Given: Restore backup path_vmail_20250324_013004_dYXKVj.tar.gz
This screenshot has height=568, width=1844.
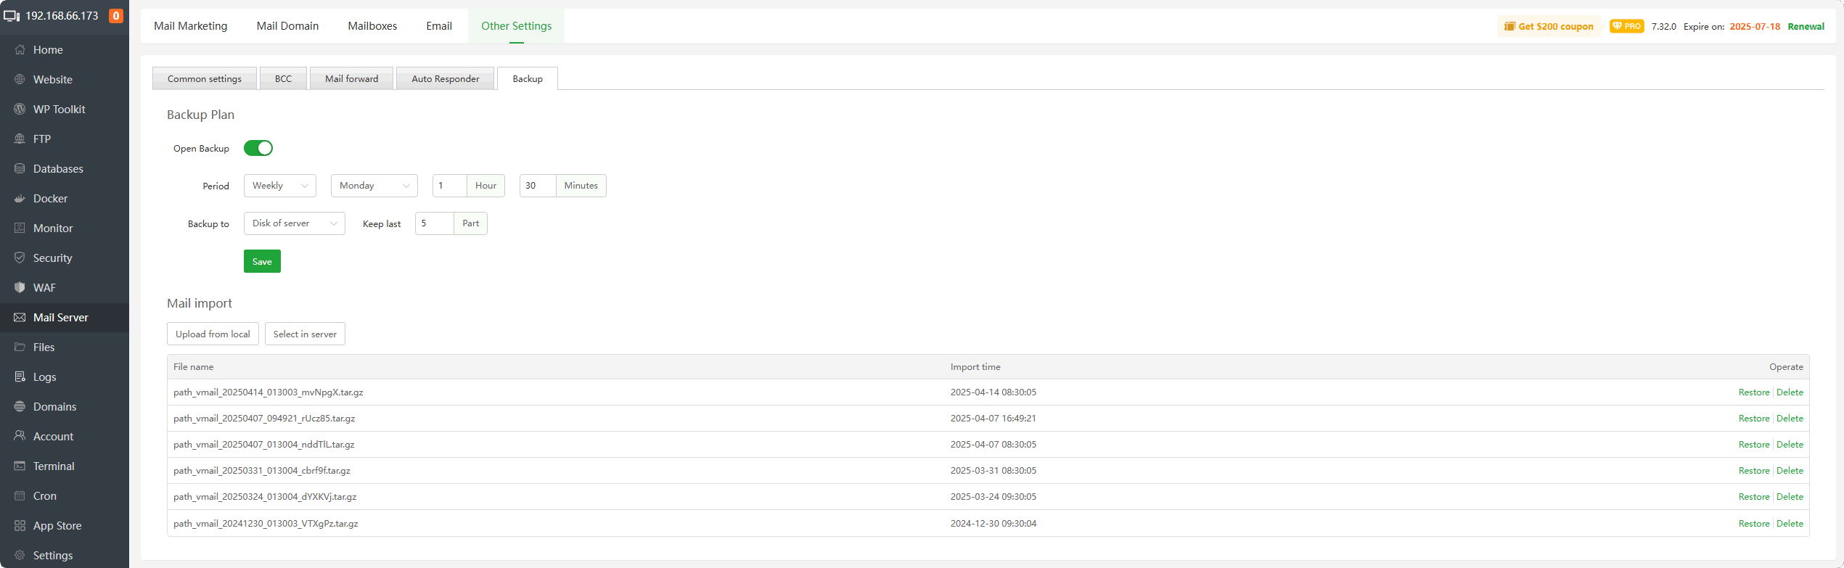Looking at the screenshot, I should tap(1754, 497).
